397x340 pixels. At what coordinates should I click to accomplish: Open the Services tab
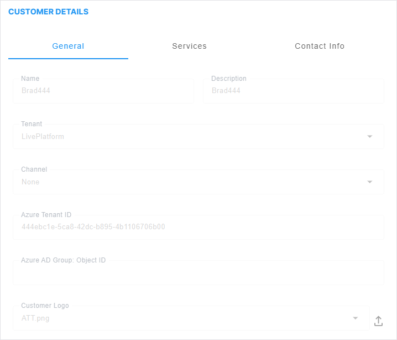189,47
